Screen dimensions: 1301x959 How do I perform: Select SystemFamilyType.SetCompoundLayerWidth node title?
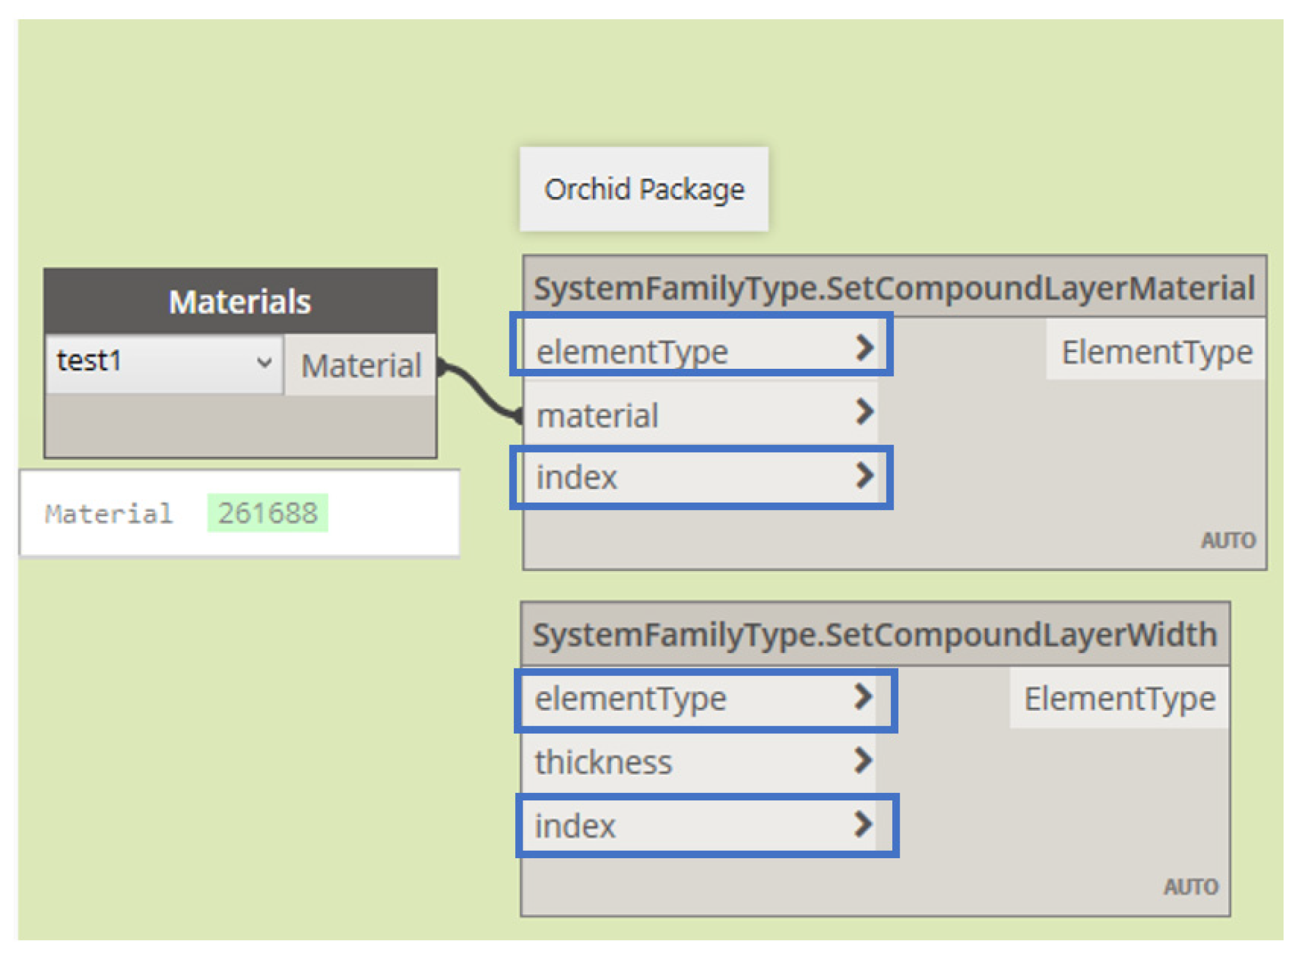tap(875, 635)
